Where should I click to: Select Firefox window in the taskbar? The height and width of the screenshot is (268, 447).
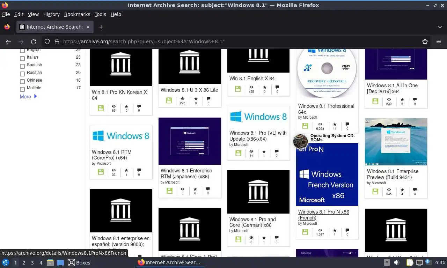(x=170, y=262)
